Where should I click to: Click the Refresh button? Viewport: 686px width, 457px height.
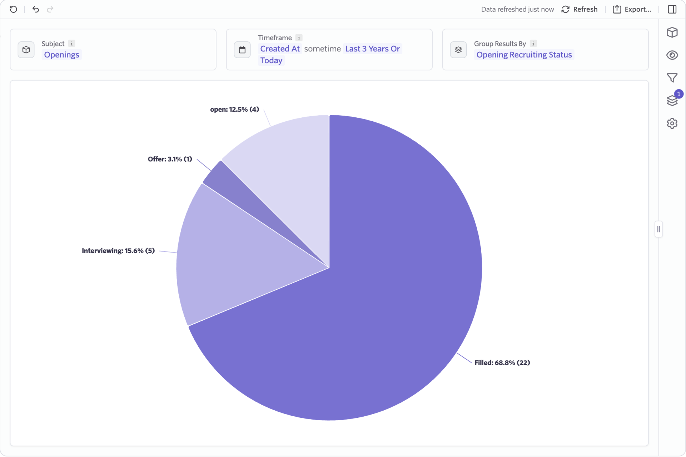click(x=579, y=9)
